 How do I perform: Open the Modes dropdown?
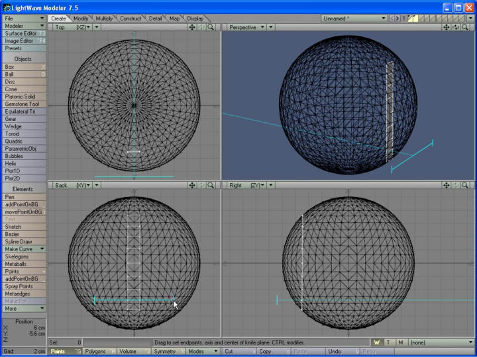[203, 351]
